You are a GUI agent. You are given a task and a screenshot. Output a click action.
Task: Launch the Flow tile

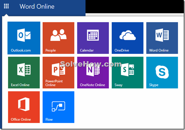tap(58, 107)
